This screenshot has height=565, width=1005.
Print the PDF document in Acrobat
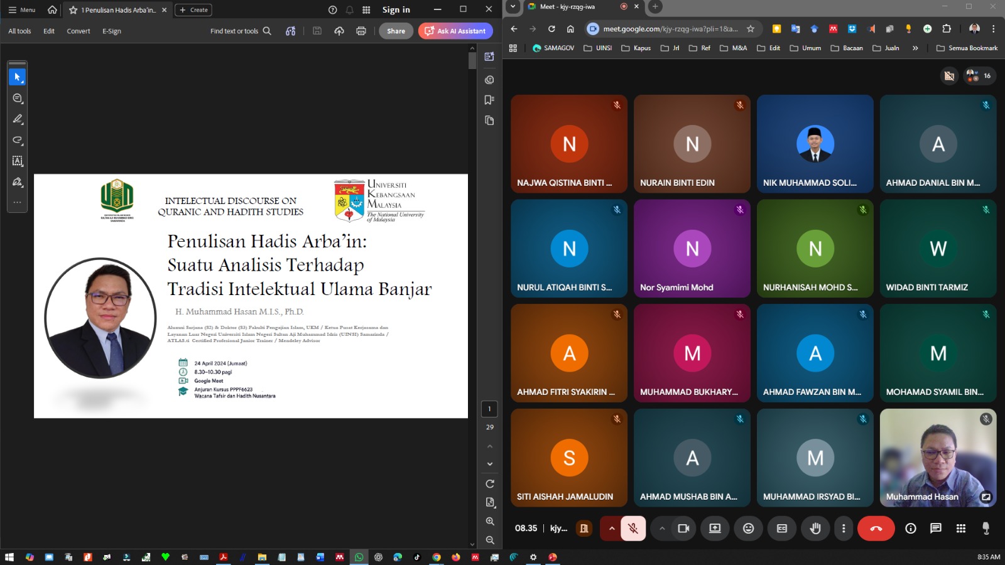point(361,31)
